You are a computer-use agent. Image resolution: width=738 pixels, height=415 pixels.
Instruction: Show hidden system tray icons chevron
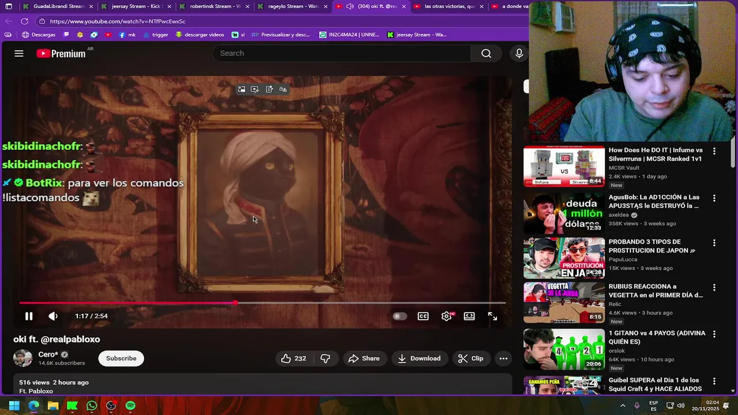[623, 406]
